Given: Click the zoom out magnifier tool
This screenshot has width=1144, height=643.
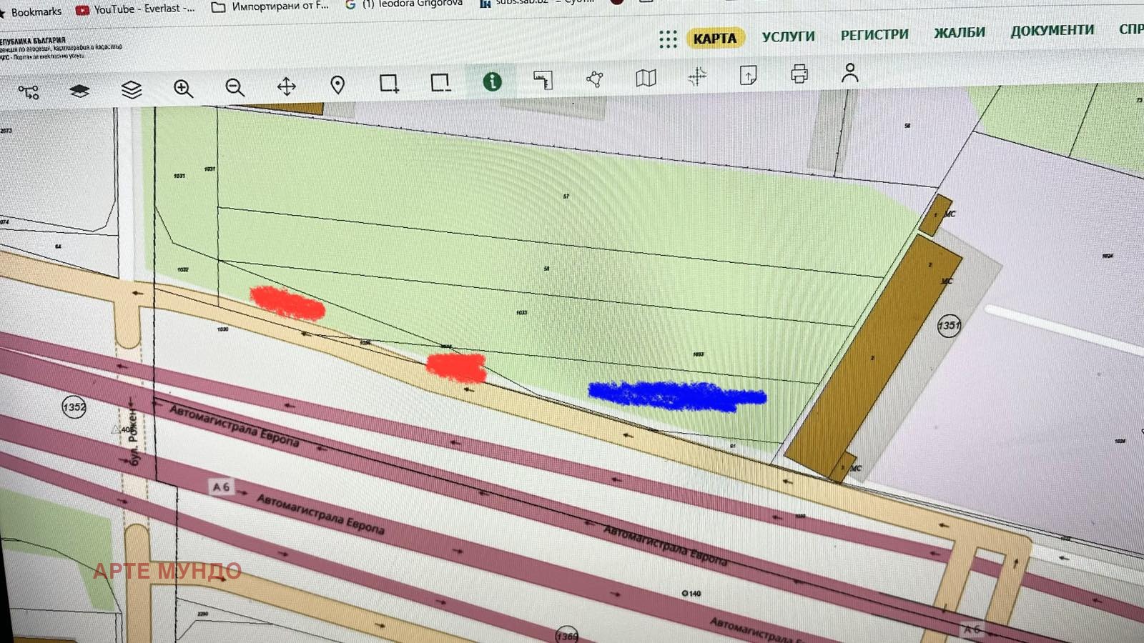Looking at the screenshot, I should (235, 87).
